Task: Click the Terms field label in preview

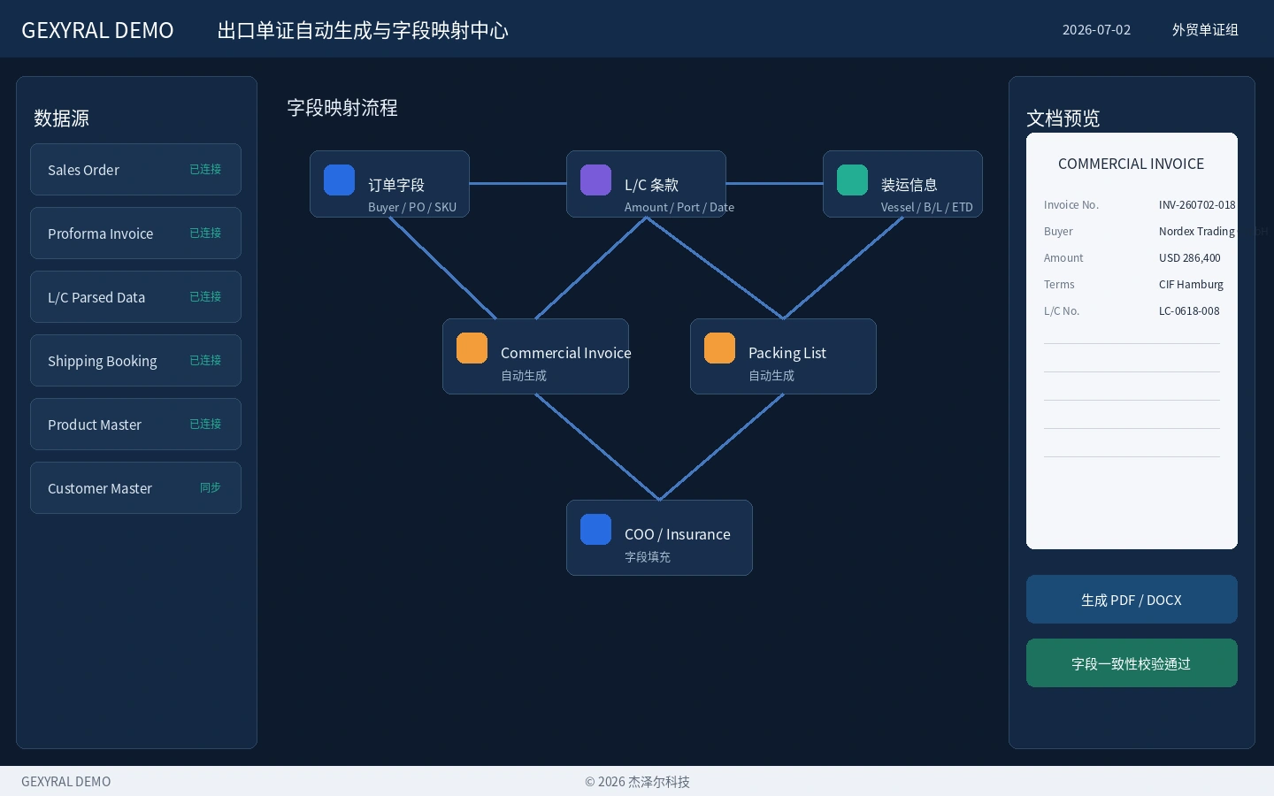Action: [1059, 284]
